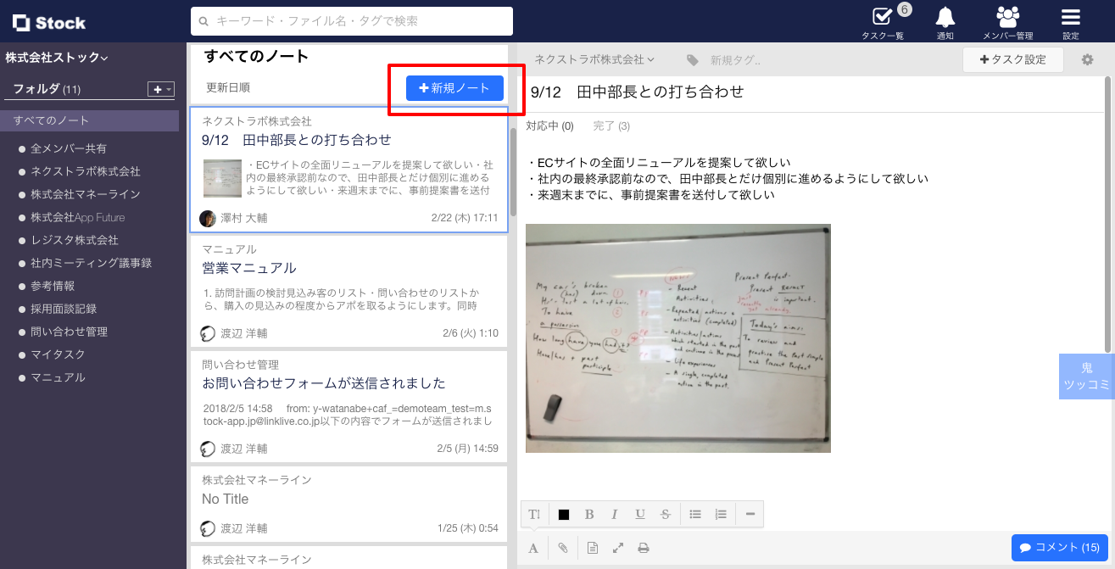
Task: Open font size options via the Tt icon
Action: click(533, 513)
